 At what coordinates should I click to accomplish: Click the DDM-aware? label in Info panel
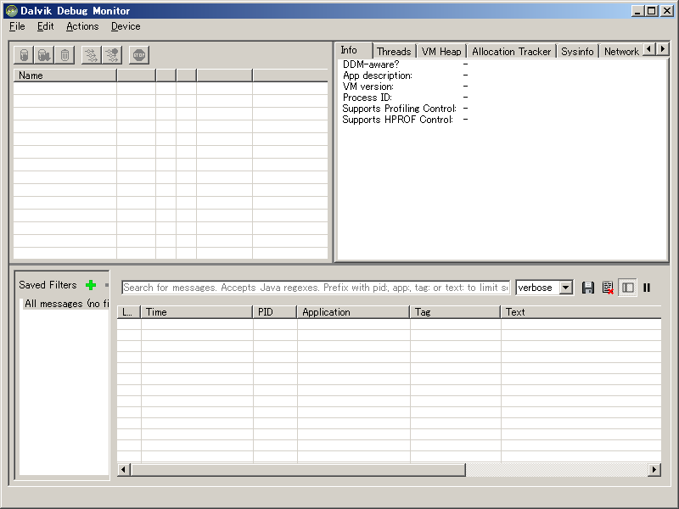371,64
